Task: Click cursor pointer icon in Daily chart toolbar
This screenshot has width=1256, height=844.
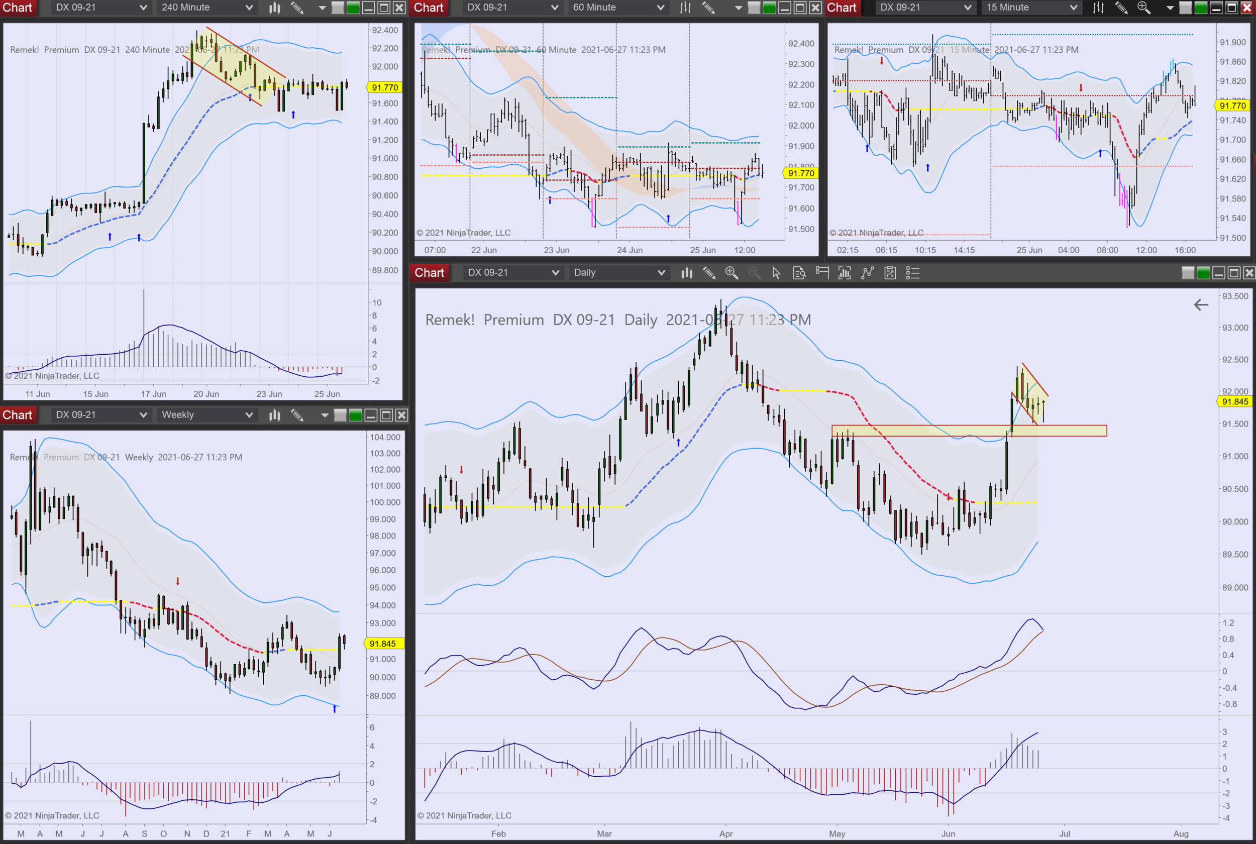Action: pyautogui.click(x=776, y=273)
